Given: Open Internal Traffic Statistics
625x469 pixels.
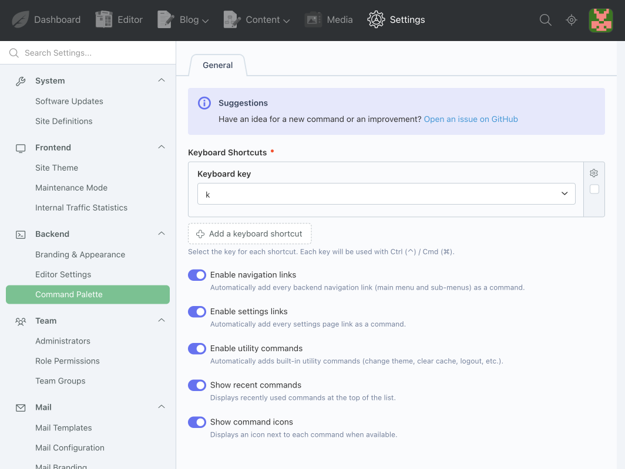Looking at the screenshot, I should point(81,208).
